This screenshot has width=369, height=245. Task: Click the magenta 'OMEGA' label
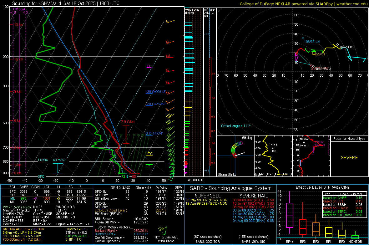pyautogui.click(x=19, y=9)
